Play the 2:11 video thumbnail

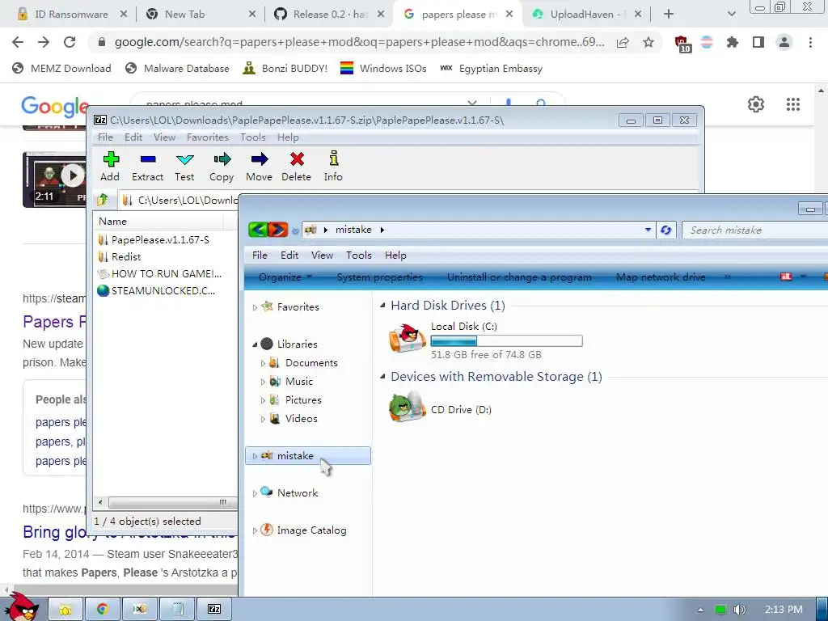tap(73, 175)
